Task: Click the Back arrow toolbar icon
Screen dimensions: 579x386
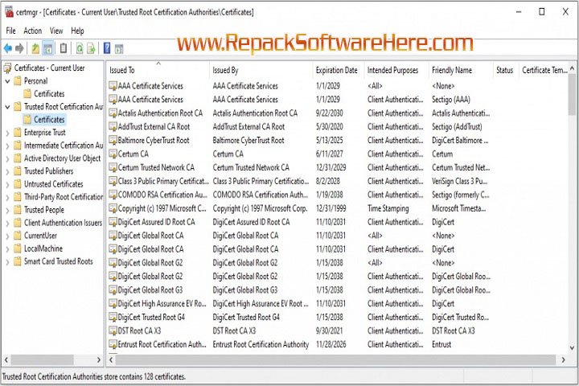Action: click(8, 48)
